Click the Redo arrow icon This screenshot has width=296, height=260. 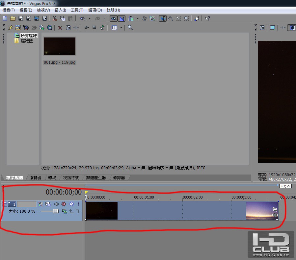[x=97, y=18]
